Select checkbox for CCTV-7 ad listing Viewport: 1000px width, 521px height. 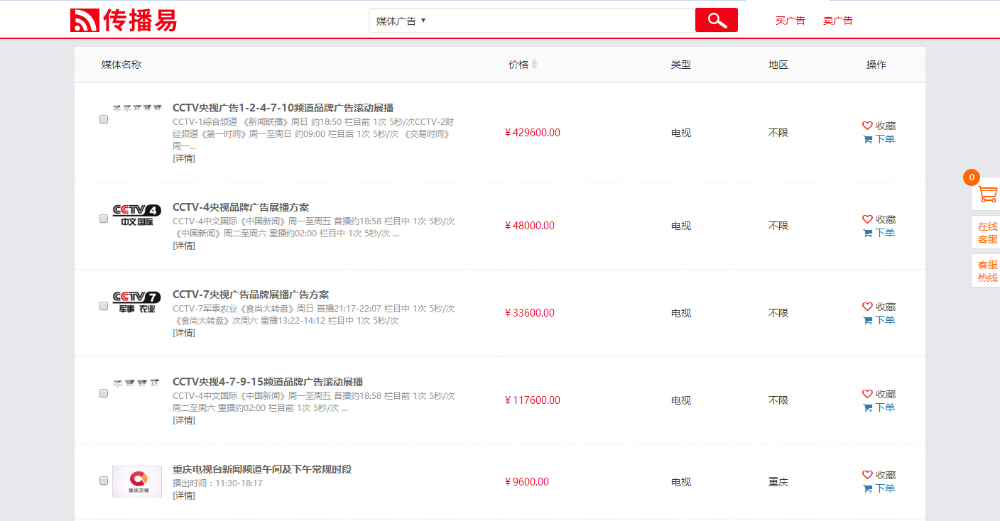click(x=104, y=306)
